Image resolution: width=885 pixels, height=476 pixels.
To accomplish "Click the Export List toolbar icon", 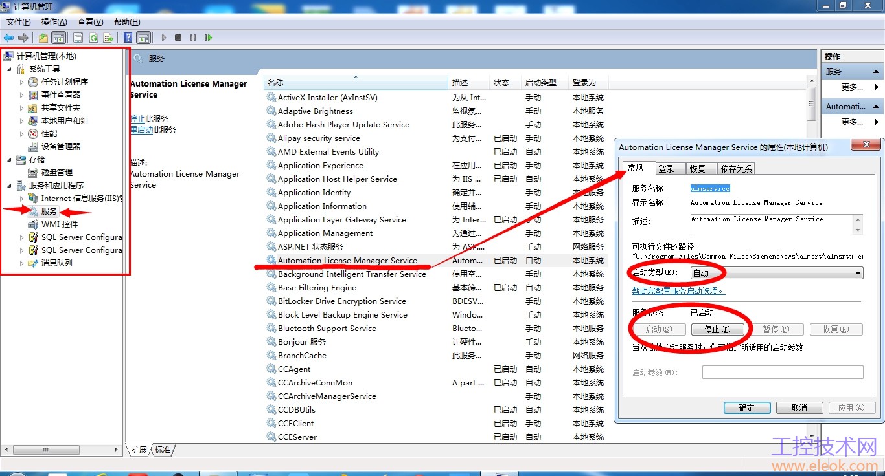I will 108,38.
